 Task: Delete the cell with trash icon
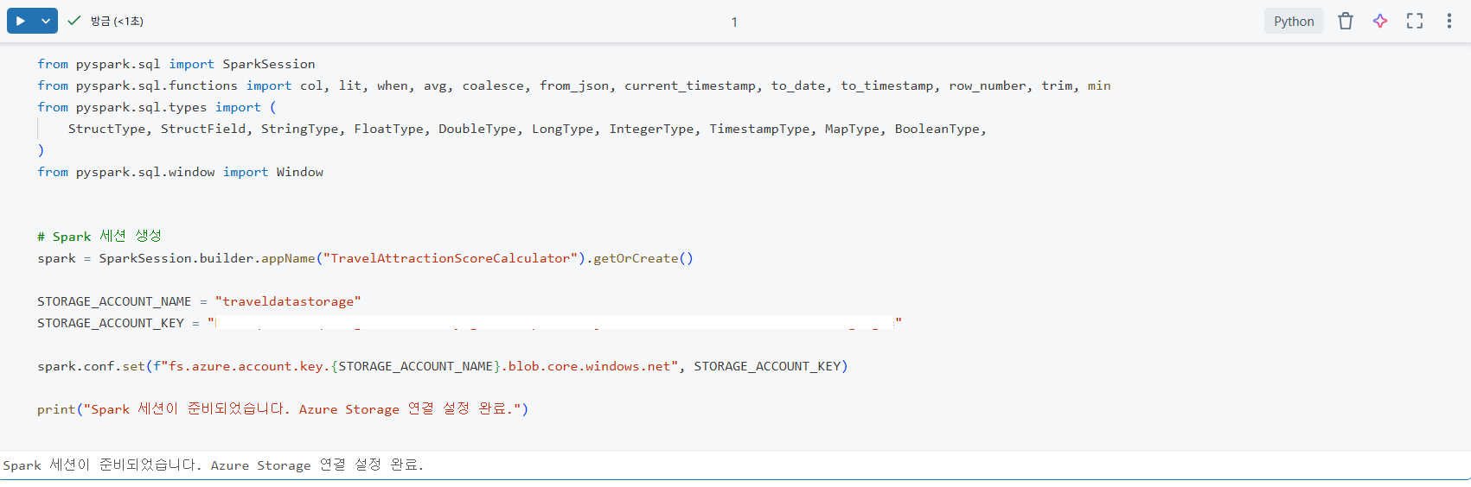point(1346,22)
